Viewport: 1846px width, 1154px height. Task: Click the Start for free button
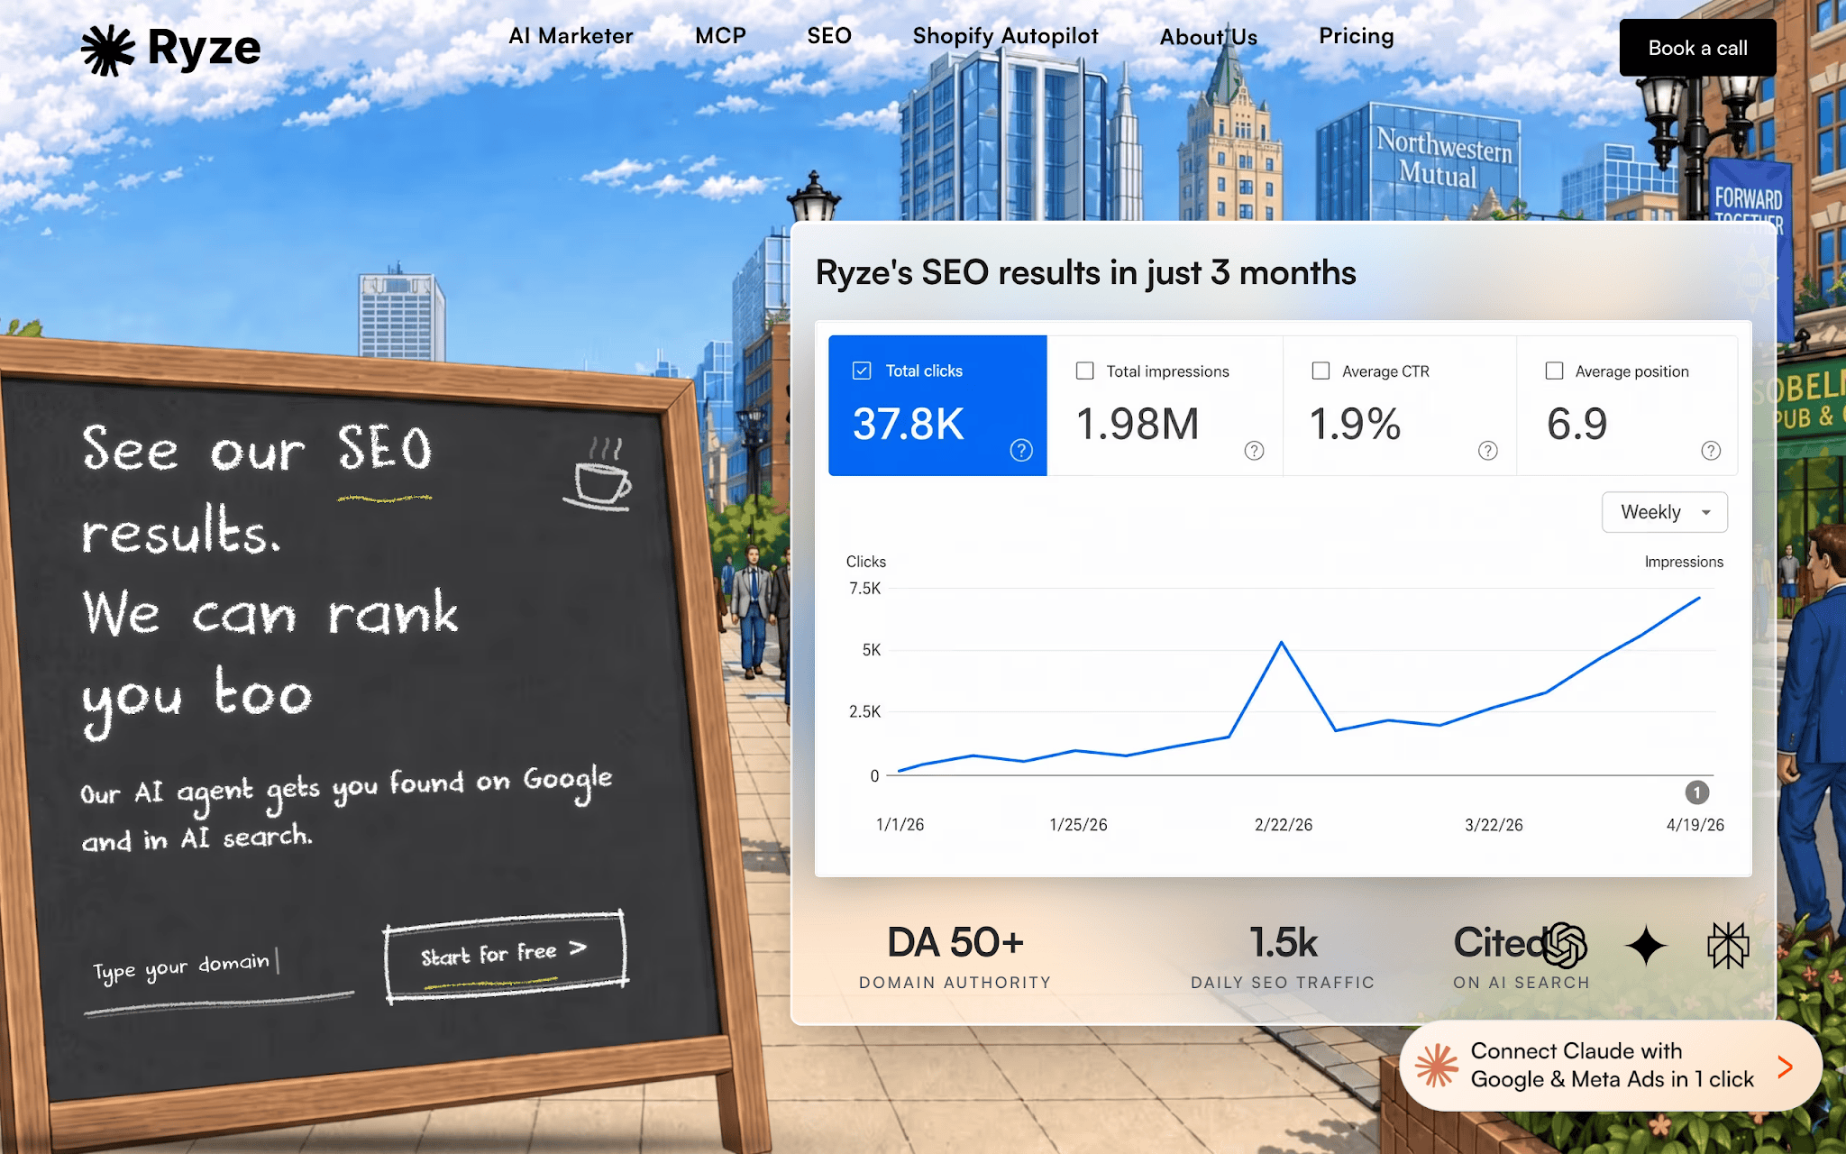pos(506,956)
